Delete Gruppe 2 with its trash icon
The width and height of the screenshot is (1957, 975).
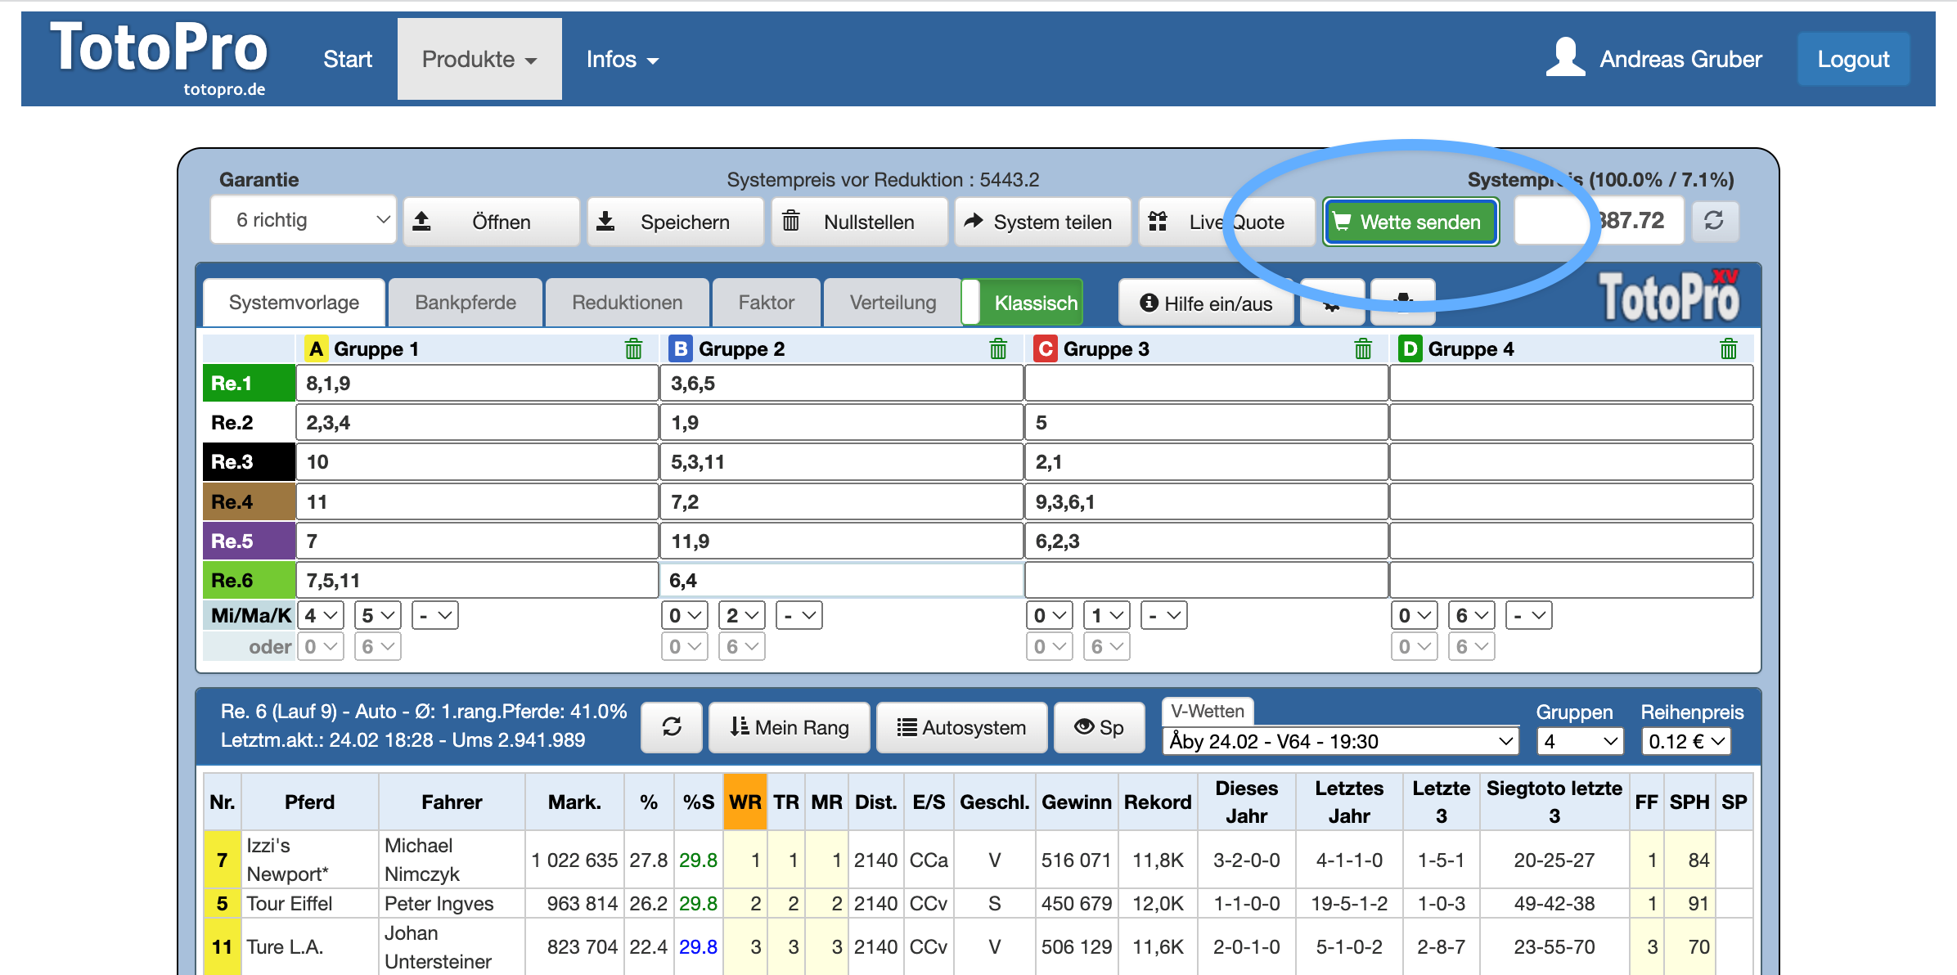(998, 349)
